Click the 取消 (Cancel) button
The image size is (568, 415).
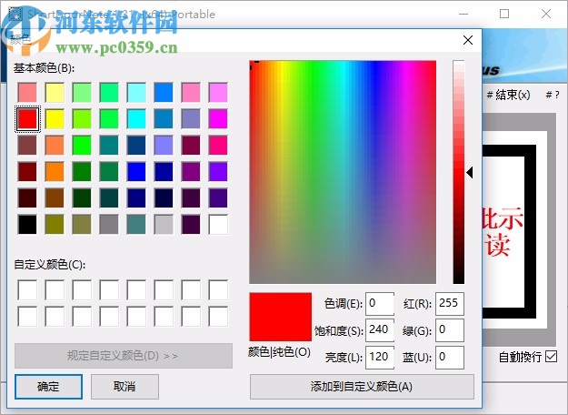(x=125, y=387)
